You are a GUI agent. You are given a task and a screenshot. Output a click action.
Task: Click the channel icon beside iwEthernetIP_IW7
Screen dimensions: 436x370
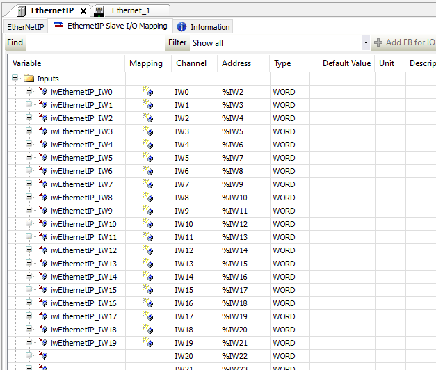tap(43, 184)
